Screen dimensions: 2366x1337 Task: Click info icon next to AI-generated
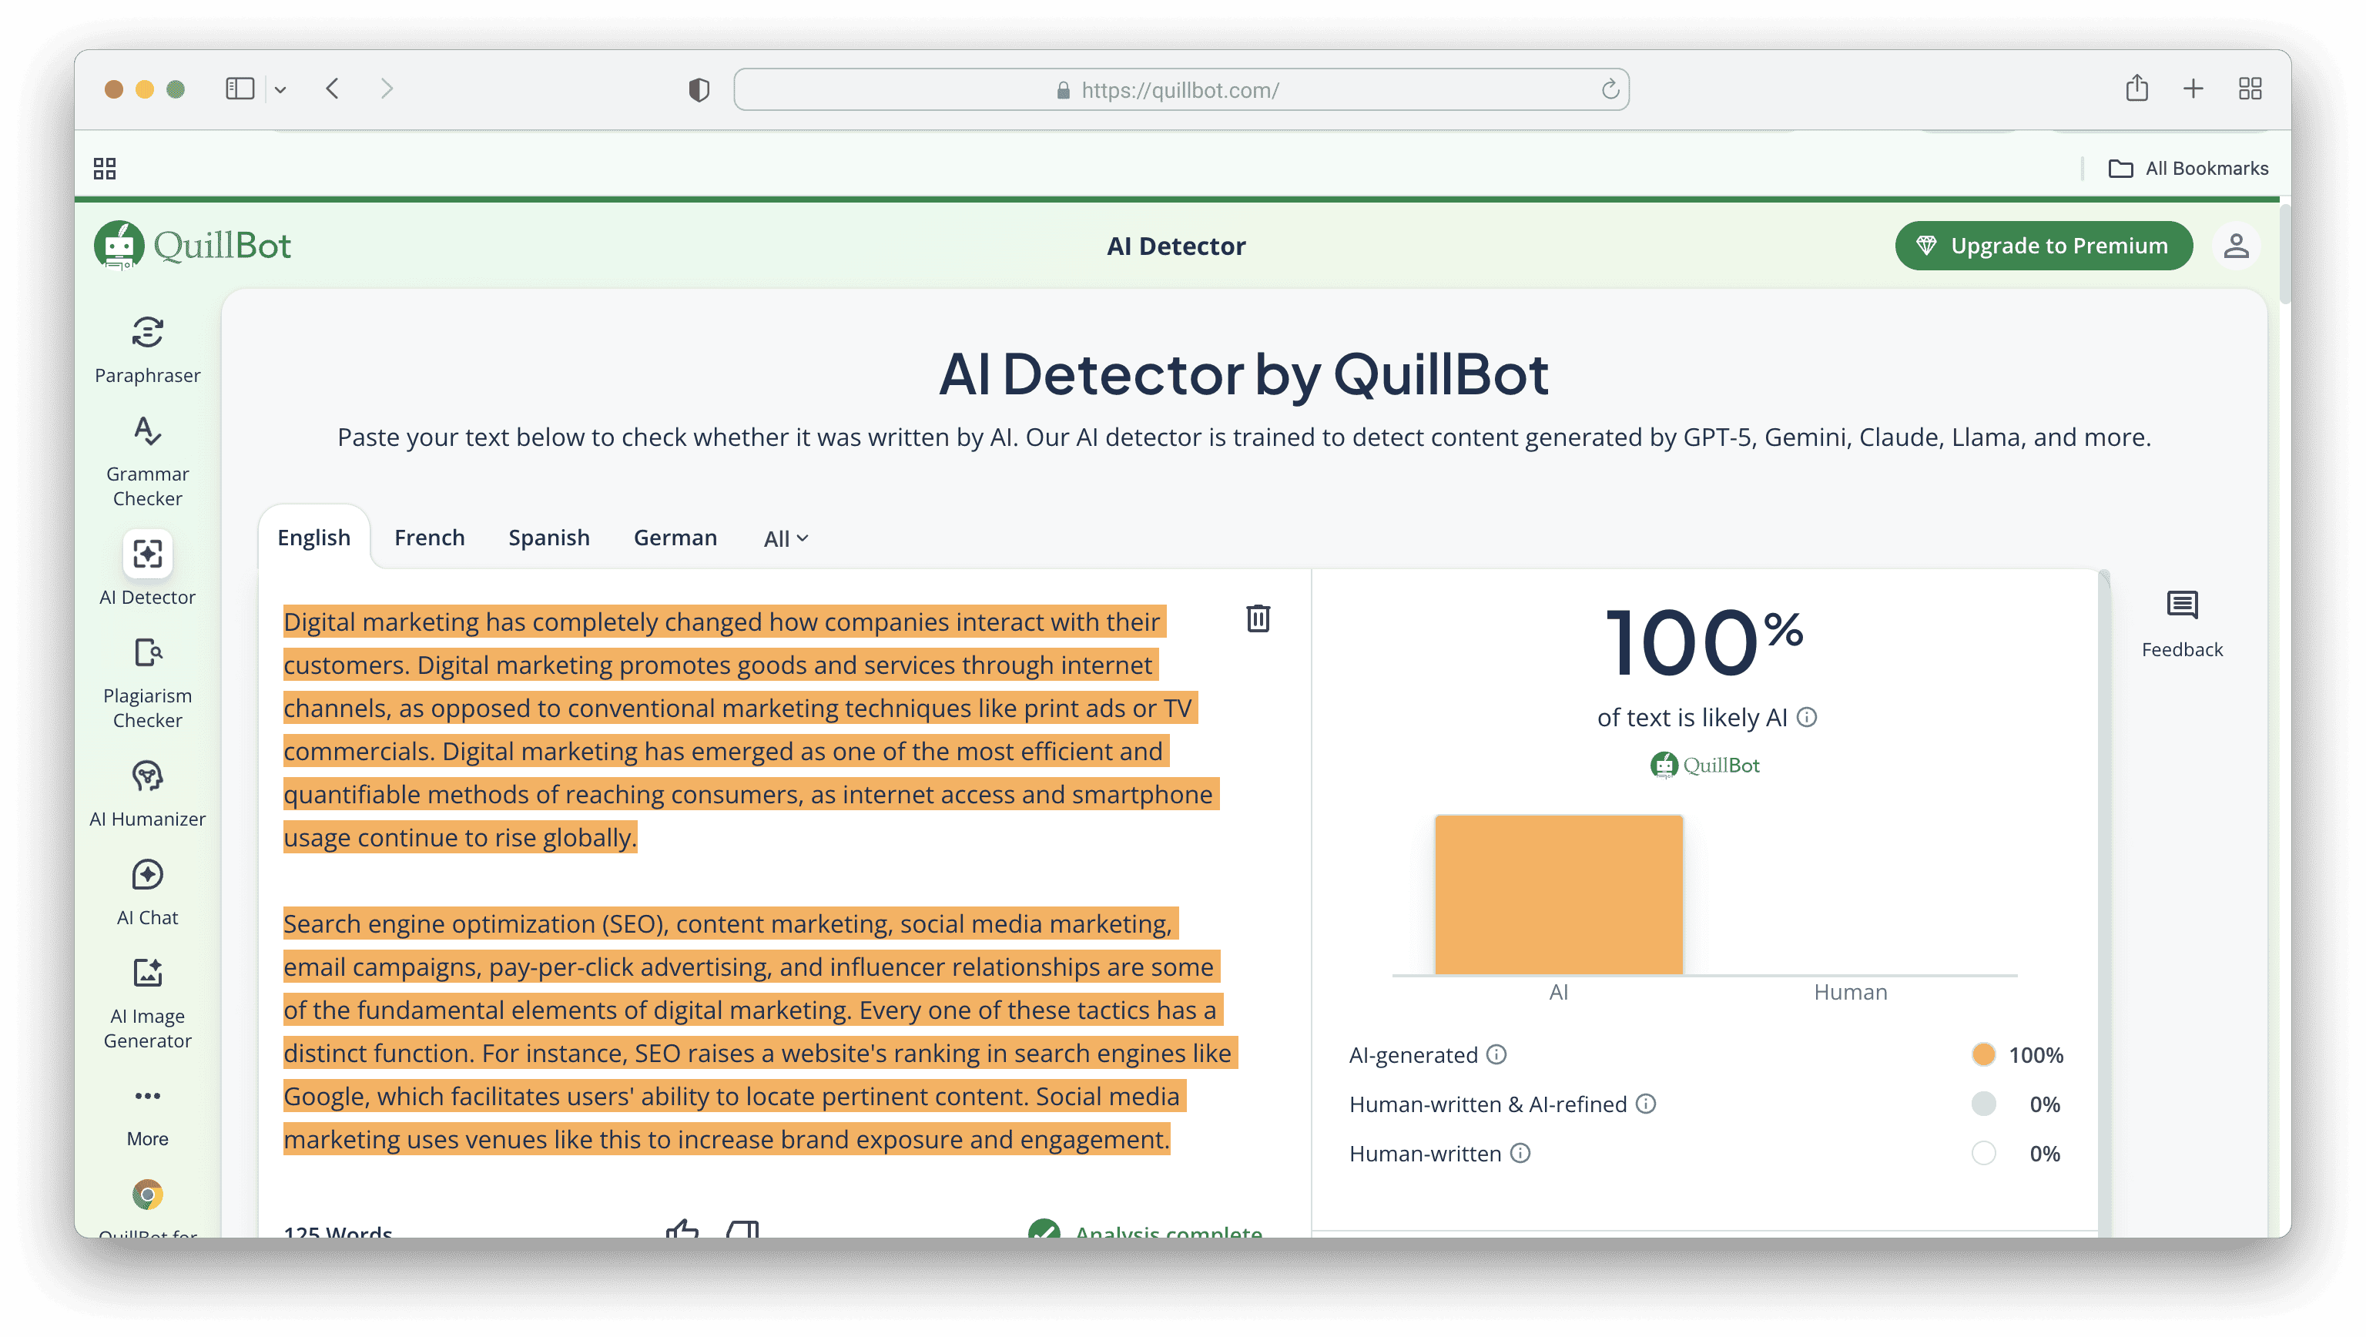[x=1496, y=1054]
